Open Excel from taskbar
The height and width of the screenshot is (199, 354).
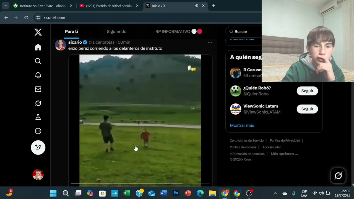(x=127, y=193)
